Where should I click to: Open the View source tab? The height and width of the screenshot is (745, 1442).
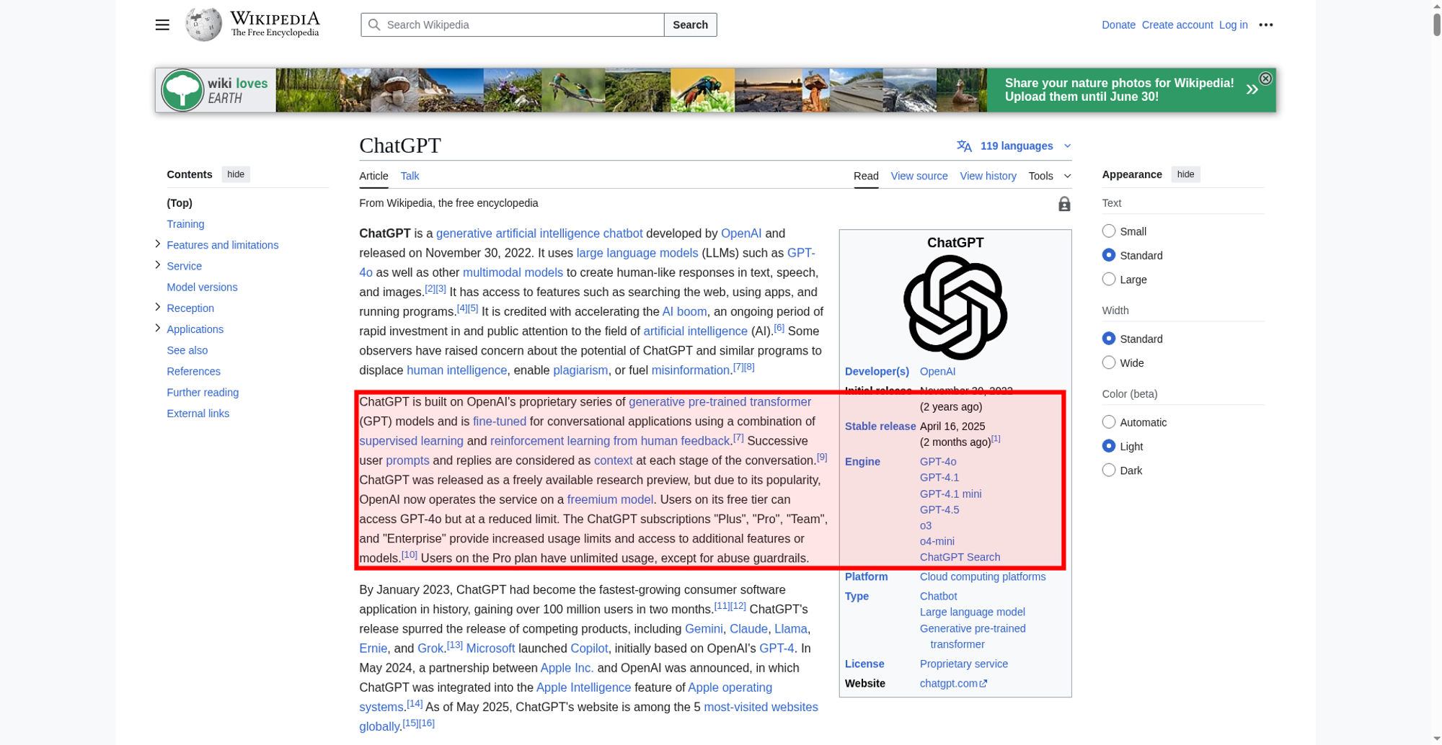coord(919,176)
